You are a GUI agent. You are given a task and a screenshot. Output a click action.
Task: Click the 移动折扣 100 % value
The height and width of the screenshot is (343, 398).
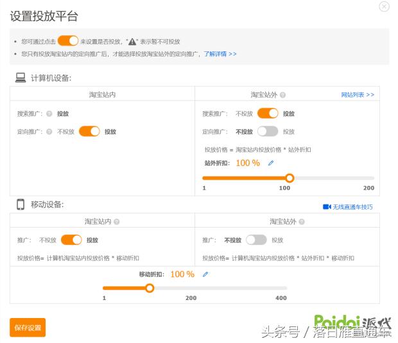182,274
